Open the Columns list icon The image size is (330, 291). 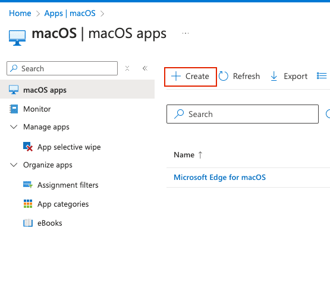click(322, 76)
